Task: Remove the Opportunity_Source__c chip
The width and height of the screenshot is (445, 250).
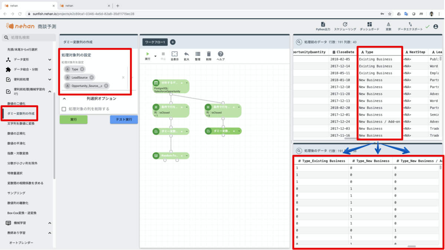Action: pyautogui.click(x=106, y=86)
